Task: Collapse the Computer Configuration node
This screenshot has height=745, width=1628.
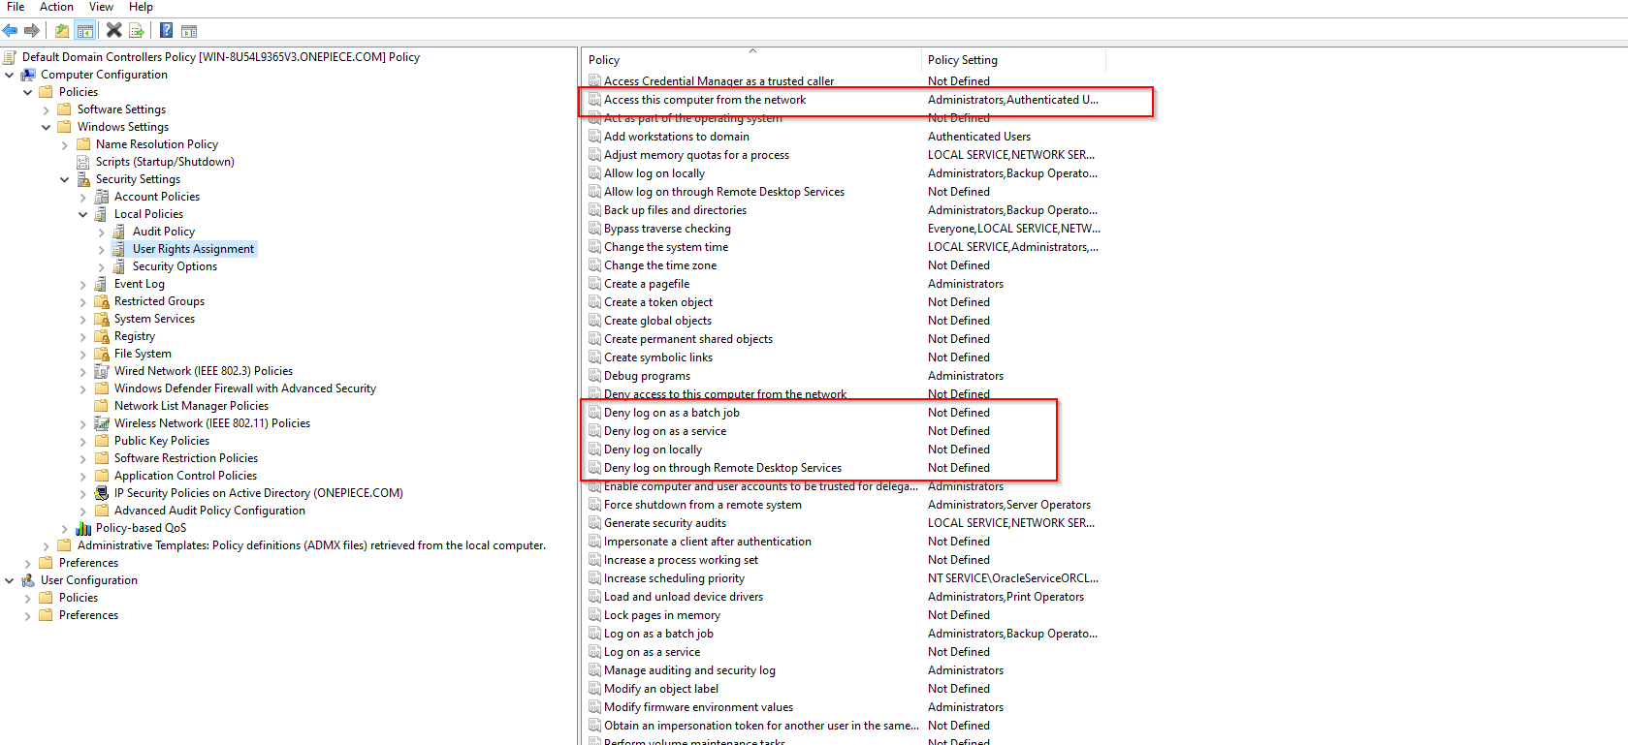Action: point(10,75)
